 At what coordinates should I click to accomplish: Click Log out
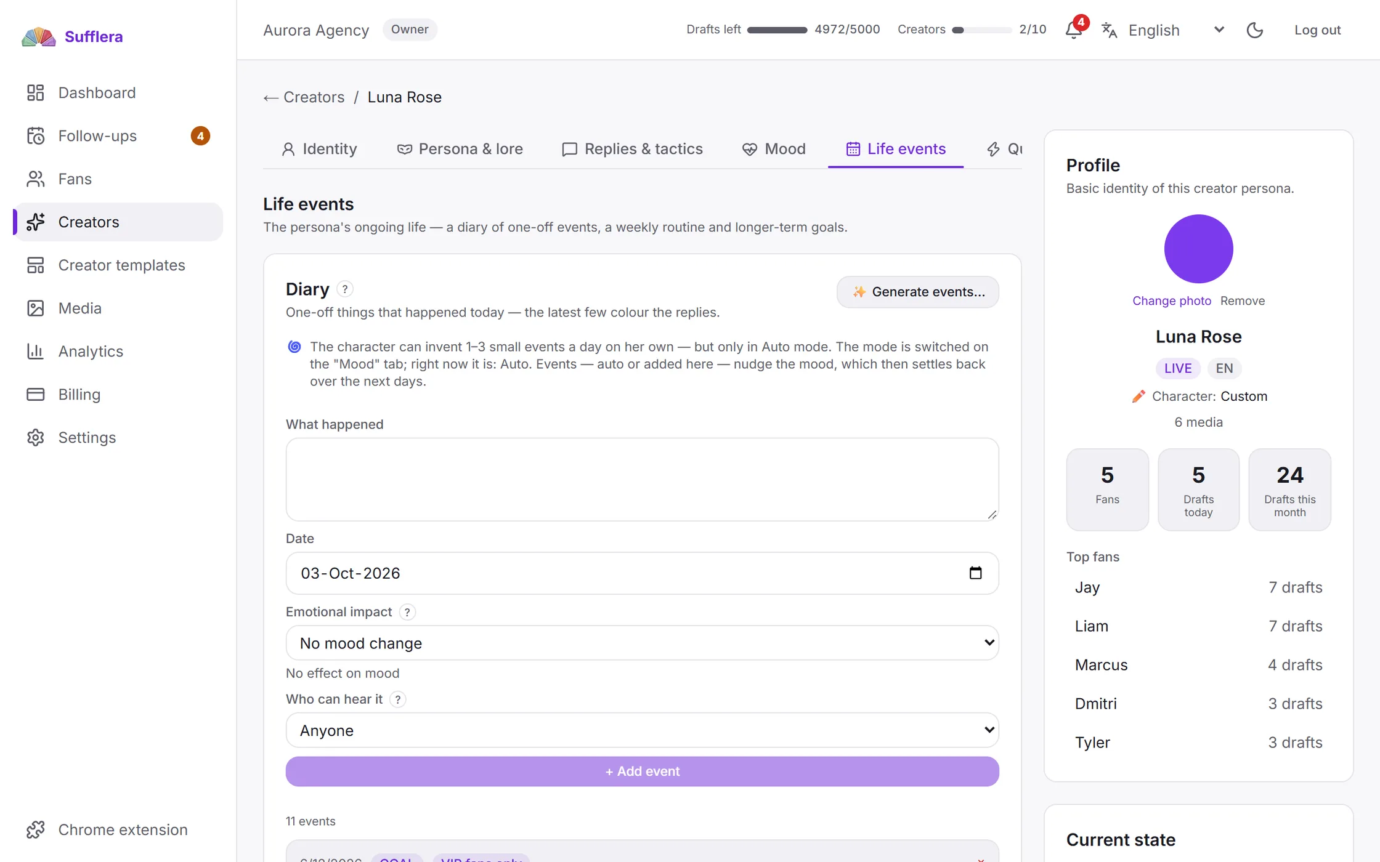point(1317,30)
